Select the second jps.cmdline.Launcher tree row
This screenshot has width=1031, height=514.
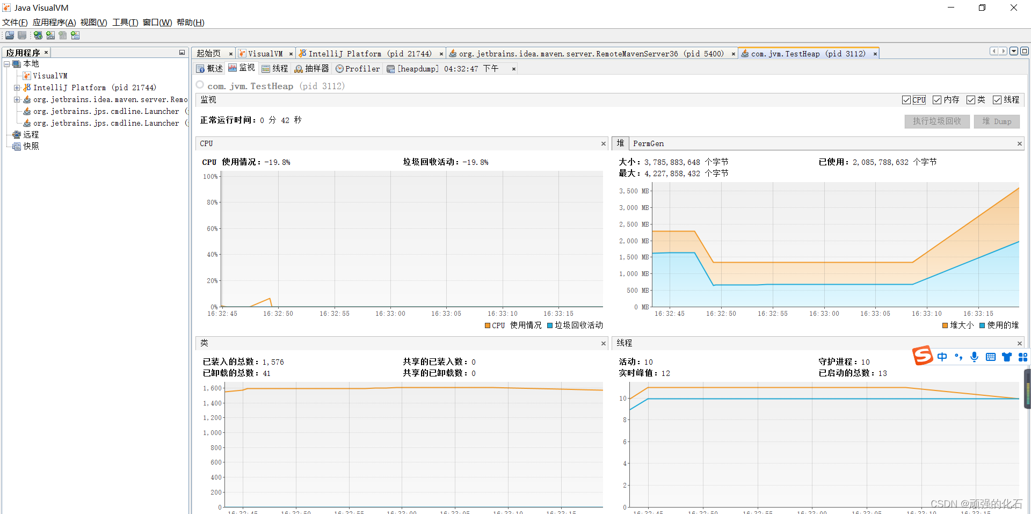(x=106, y=123)
